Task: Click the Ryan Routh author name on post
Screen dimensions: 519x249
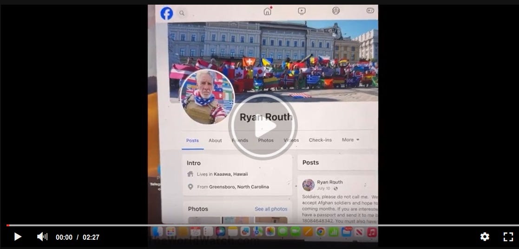Action: pos(330,182)
